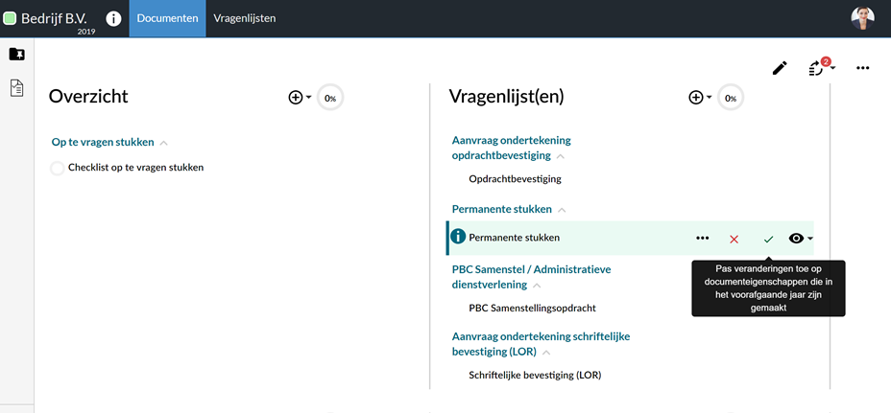Open three-dots menu on Permanente stukken row

point(703,239)
